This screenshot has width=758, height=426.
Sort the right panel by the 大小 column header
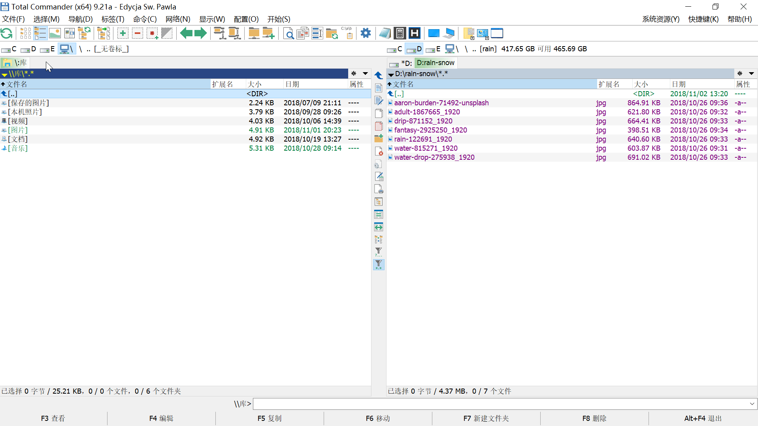pyautogui.click(x=651, y=84)
